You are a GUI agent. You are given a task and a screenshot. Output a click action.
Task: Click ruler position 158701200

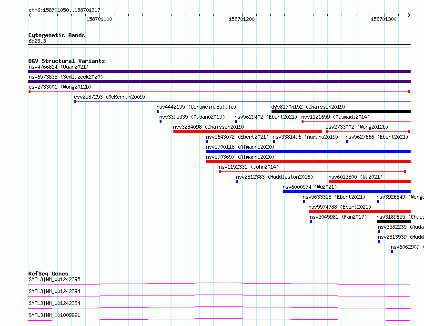242,19
